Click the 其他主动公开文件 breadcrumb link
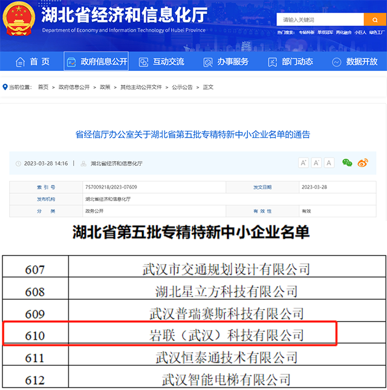The image size is (387, 390). coord(141,87)
